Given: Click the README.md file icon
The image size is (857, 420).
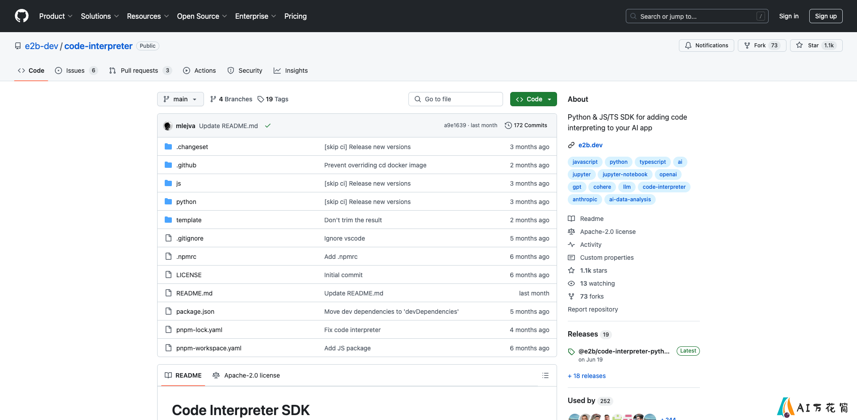Looking at the screenshot, I should click(x=168, y=293).
